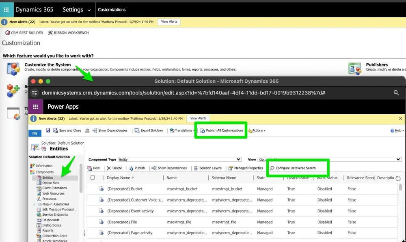
Task: Select the Information tree item
Action: (41, 166)
